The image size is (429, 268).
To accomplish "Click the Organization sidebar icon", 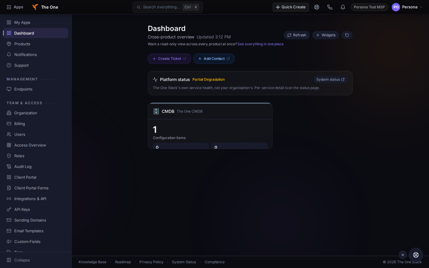I will (9, 113).
